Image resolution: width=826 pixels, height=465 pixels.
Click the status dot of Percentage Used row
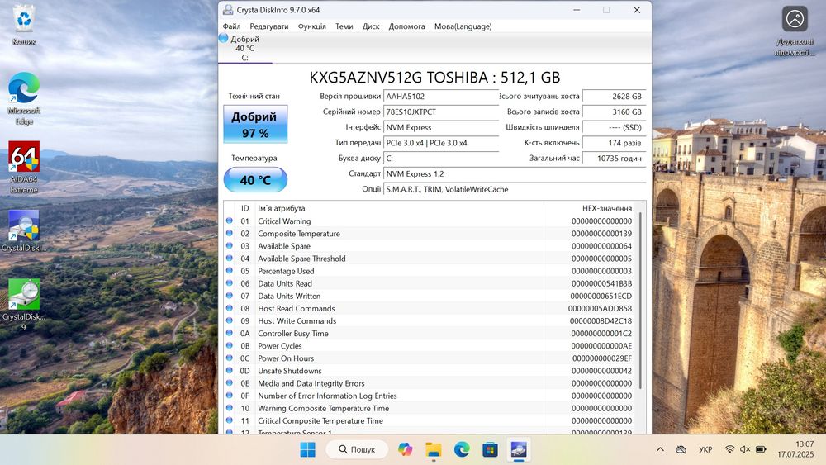(x=230, y=271)
